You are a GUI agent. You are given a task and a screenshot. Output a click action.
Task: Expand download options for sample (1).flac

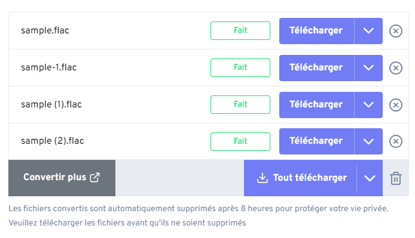[368, 105]
